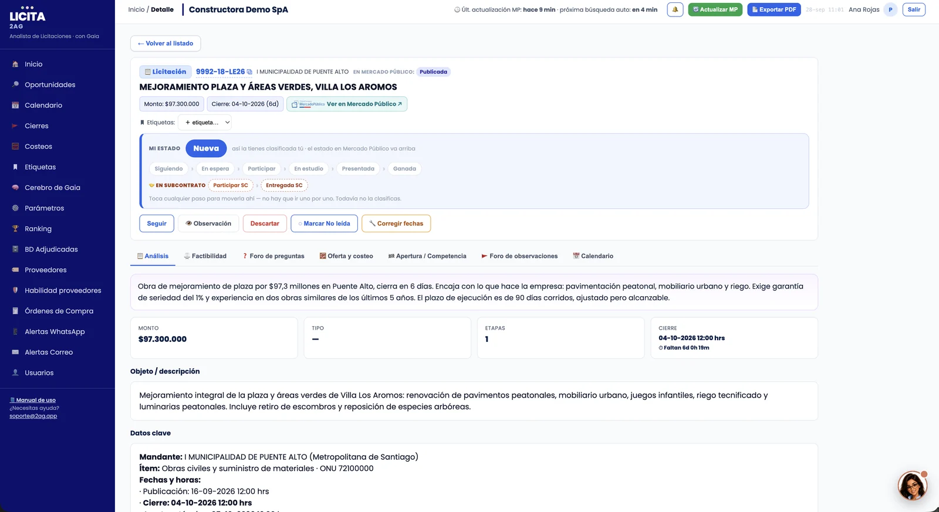Open Foro de observaciones tab
The image size is (939, 512).
coord(519,256)
